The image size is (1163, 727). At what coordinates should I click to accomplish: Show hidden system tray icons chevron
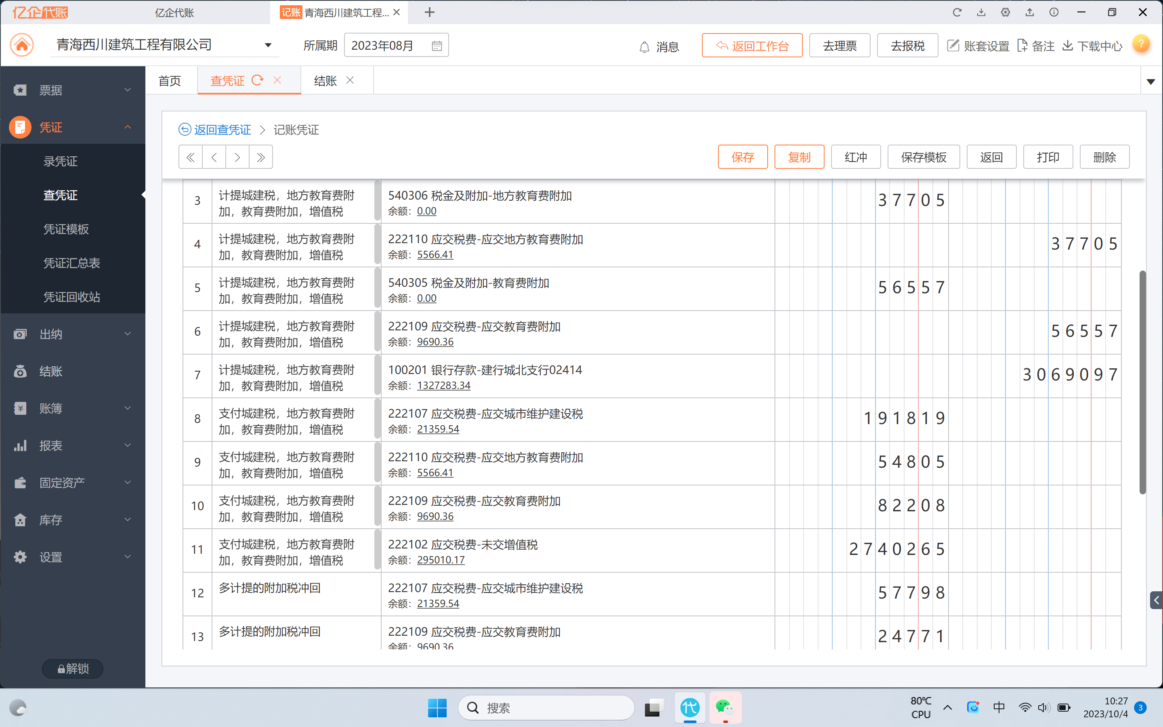pos(948,707)
